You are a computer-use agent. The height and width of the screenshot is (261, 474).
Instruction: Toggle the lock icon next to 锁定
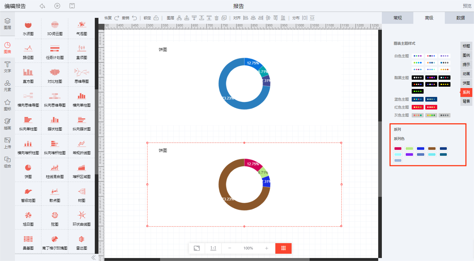tap(156, 18)
